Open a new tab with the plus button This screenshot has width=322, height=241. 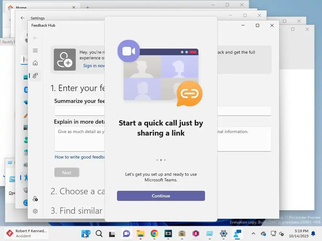(87, 8)
